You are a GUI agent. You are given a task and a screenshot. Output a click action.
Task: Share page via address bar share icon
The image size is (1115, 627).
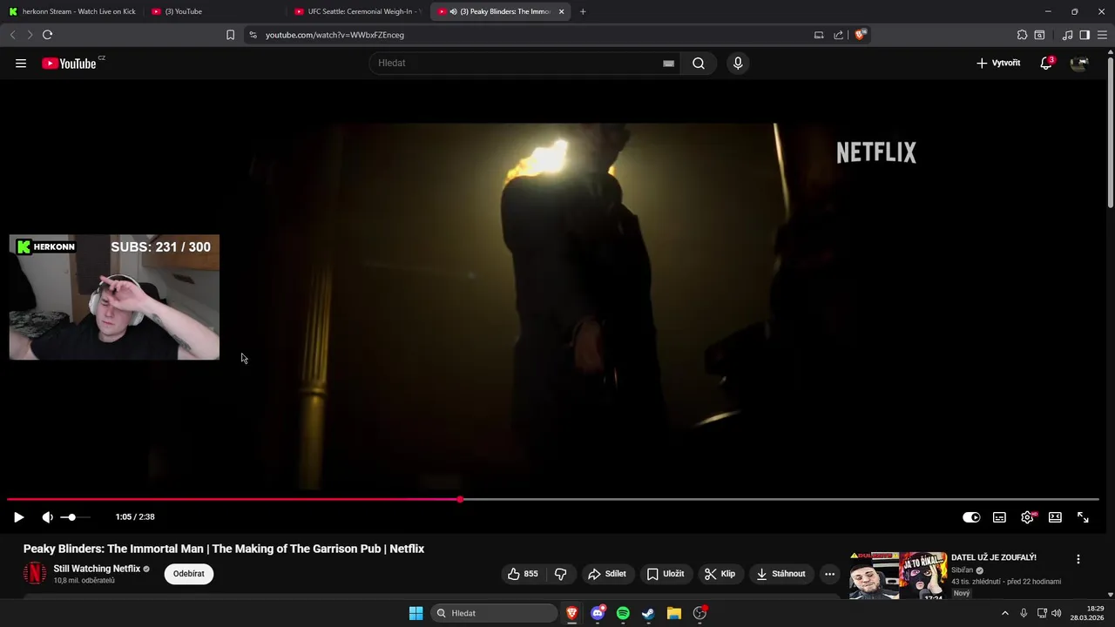click(838, 35)
